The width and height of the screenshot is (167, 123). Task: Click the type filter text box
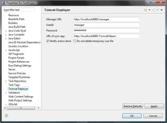[19, 10]
